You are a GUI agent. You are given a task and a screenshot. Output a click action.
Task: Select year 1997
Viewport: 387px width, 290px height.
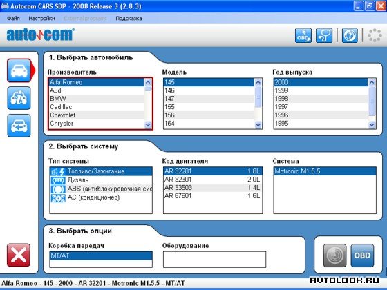(x=321, y=107)
